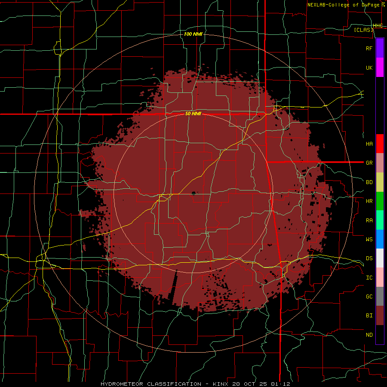Click the WS legend label
The image size is (387, 387).
pyautogui.click(x=369, y=239)
